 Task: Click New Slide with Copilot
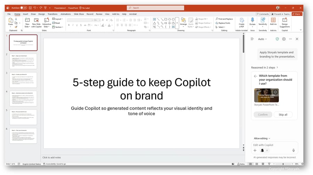[36, 23]
